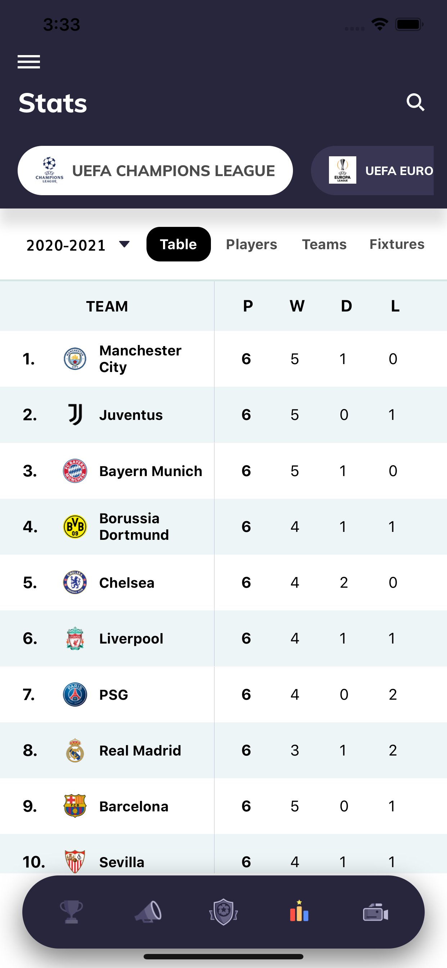The image size is (447, 968).
Task: Tap the Borussia Dortmund BVB logo
Action: (x=75, y=526)
